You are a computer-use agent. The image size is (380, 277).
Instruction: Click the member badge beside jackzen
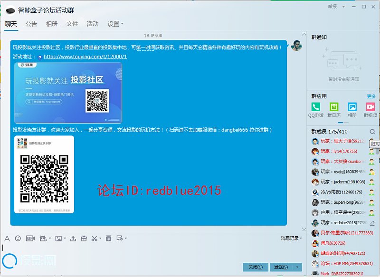tap(371, 182)
